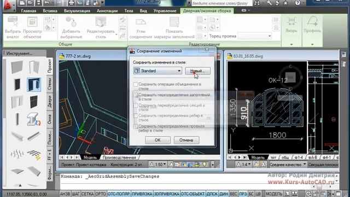Toggle ОРТО mode in status bar
The image size is (350, 197).
[101, 194]
